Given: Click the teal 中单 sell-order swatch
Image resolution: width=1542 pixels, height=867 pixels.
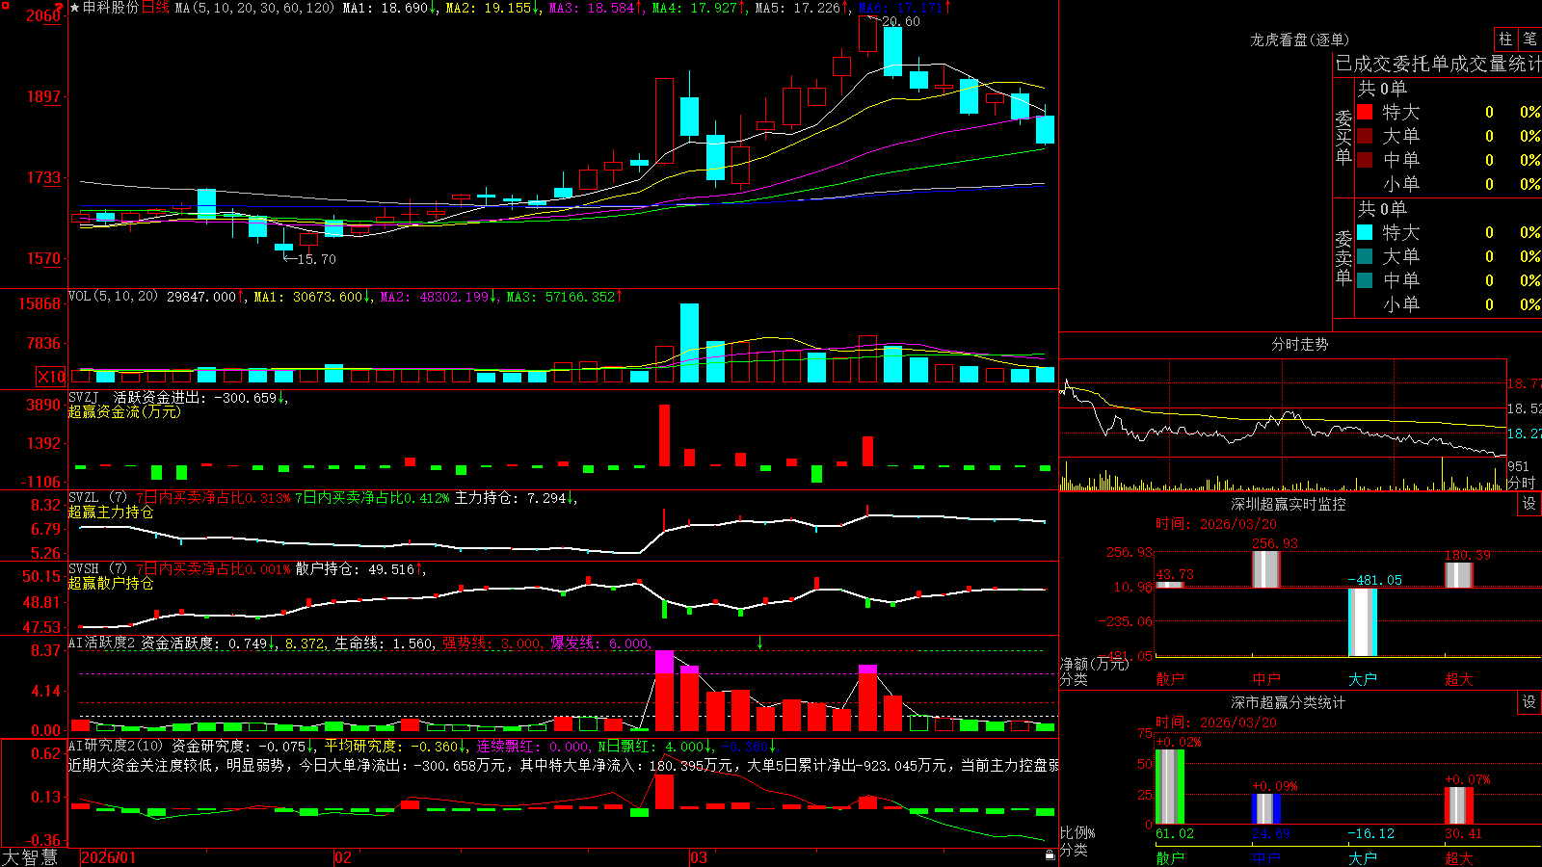Looking at the screenshot, I should (1365, 280).
